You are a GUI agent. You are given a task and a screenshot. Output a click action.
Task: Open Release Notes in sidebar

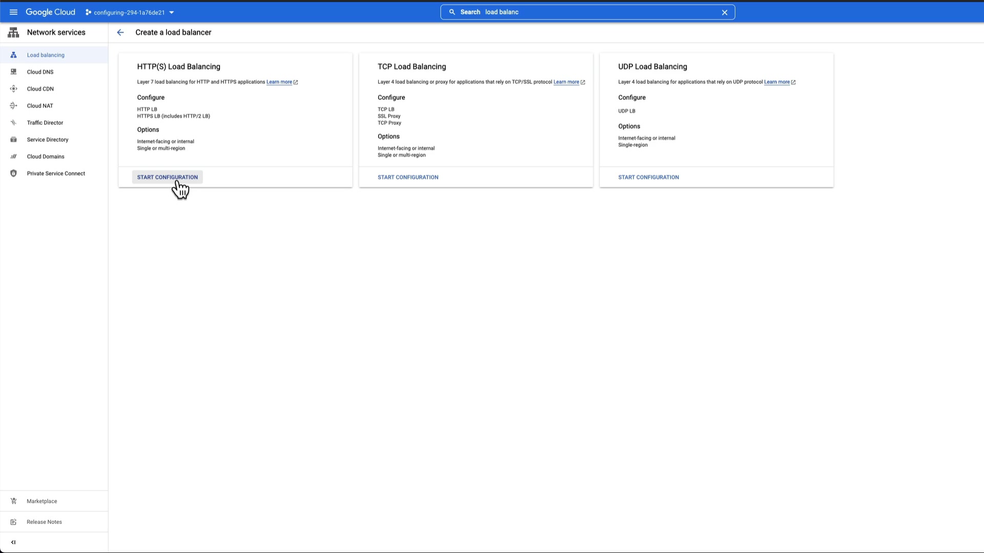pos(44,522)
